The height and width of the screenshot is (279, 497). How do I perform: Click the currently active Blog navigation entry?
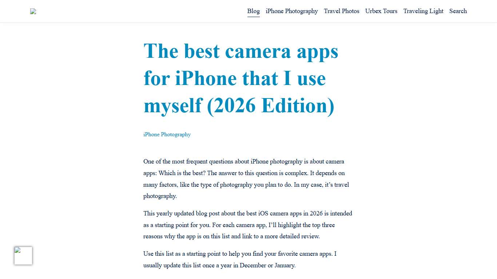(x=253, y=11)
